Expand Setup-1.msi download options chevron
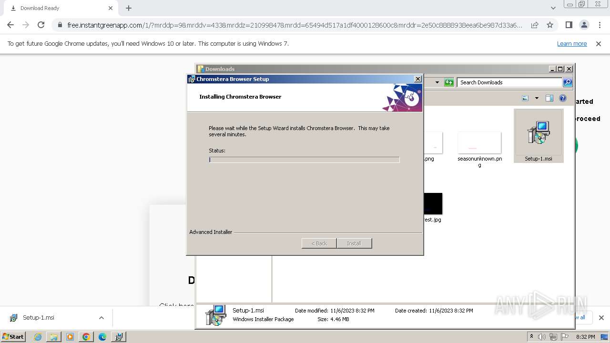 coord(101,318)
